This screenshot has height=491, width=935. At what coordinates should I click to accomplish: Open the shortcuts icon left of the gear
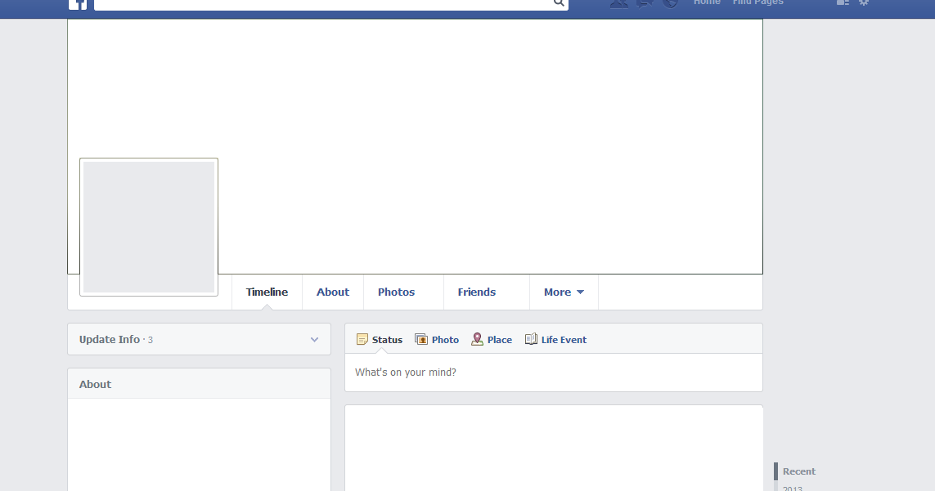843,3
